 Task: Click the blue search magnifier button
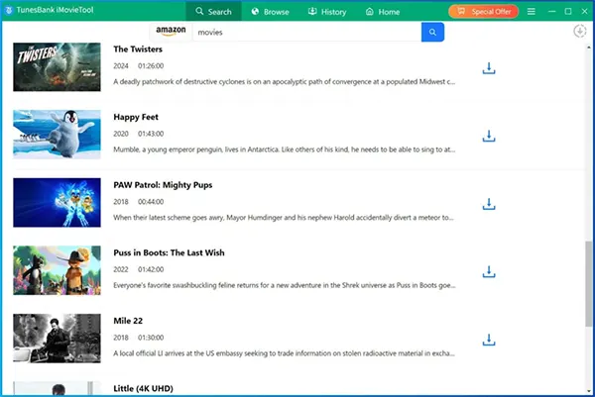pos(432,32)
